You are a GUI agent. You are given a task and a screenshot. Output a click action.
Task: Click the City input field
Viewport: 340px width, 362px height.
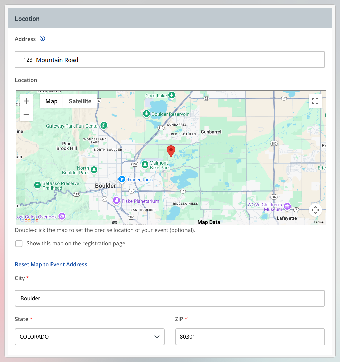click(170, 298)
